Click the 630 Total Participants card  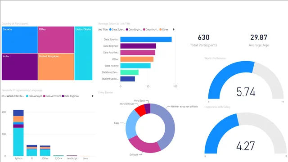(x=203, y=40)
